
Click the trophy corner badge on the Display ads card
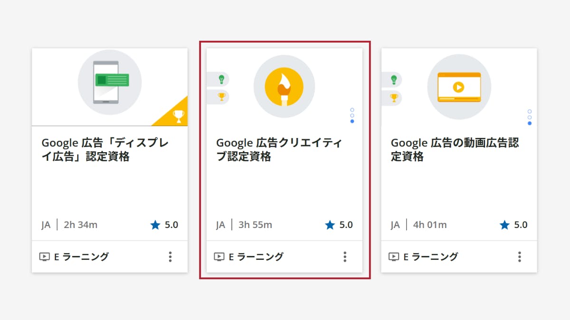pyautogui.click(x=178, y=116)
